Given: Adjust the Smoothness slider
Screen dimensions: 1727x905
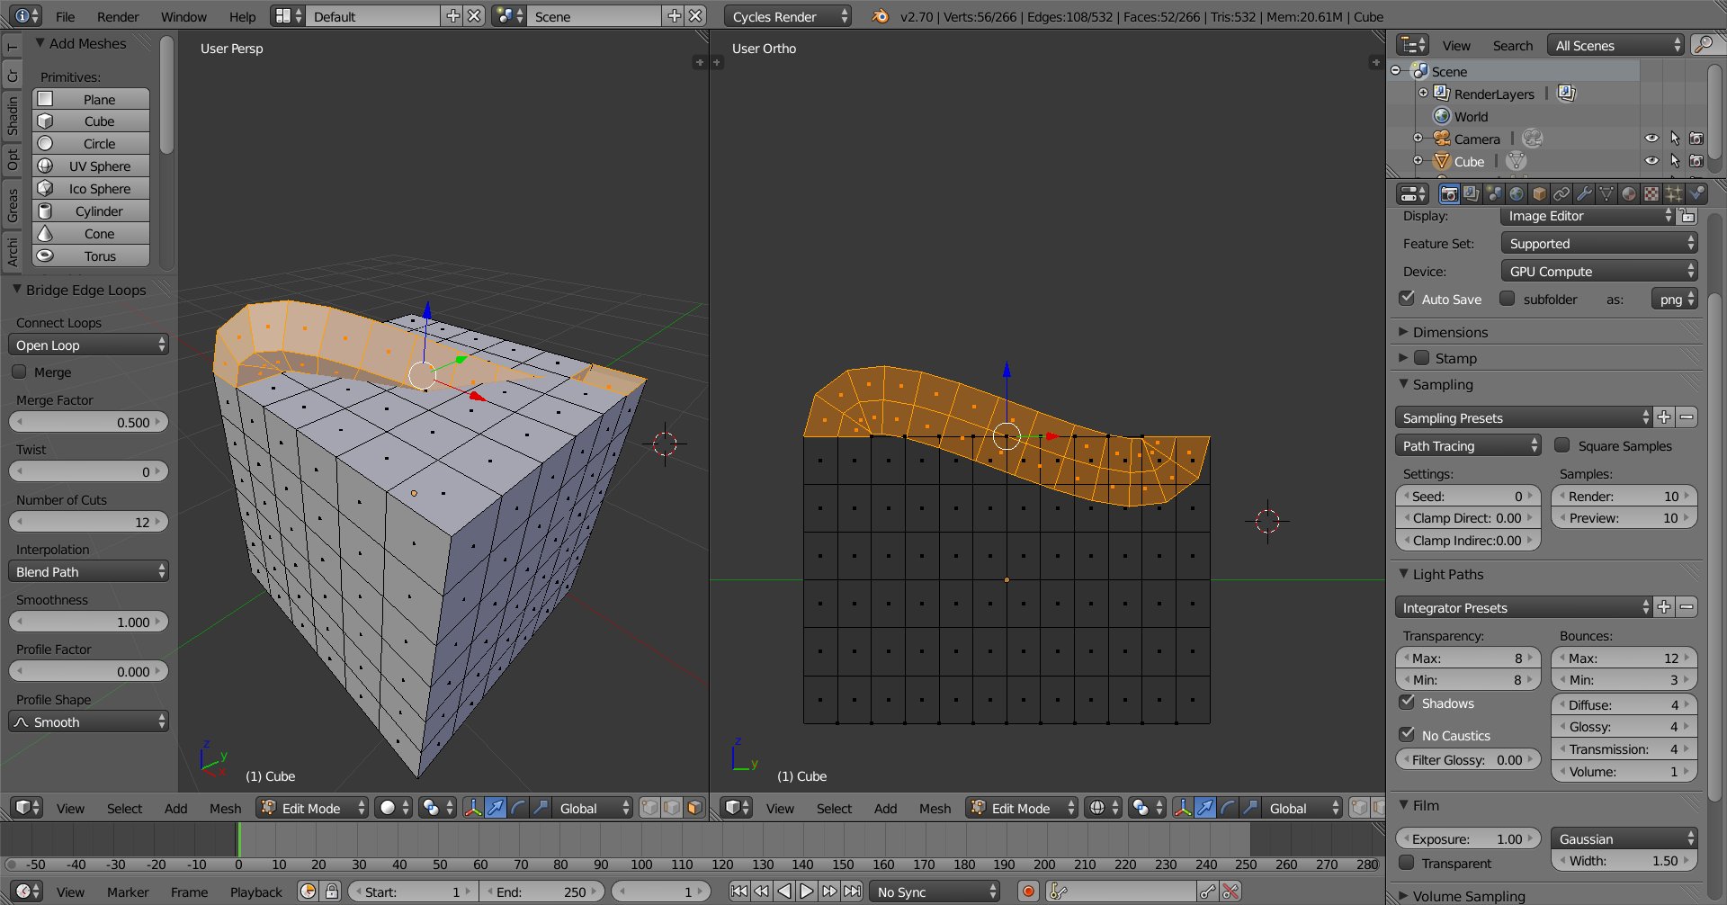Looking at the screenshot, I should pyautogui.click(x=88, y=623).
